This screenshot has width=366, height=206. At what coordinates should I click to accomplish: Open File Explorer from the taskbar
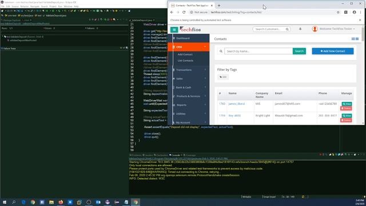click(51, 202)
